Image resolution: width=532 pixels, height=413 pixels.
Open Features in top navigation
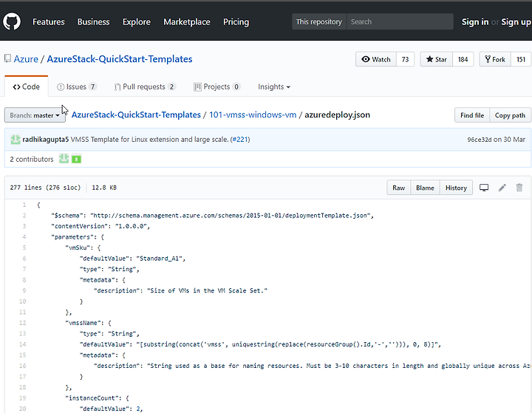(x=49, y=21)
